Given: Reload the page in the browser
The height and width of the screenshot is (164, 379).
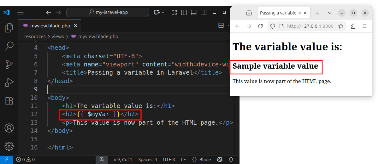Looking at the screenshot, I should point(260,26).
